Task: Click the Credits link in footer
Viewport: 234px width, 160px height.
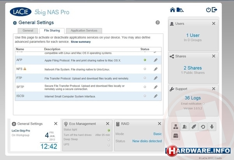Action: click(x=218, y=158)
